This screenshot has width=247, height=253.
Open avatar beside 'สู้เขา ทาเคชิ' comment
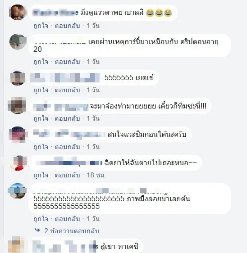click(17, 244)
